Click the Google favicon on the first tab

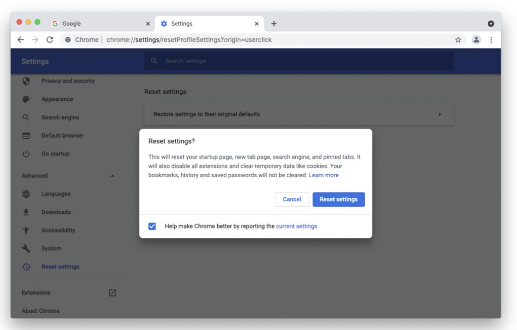(x=55, y=24)
